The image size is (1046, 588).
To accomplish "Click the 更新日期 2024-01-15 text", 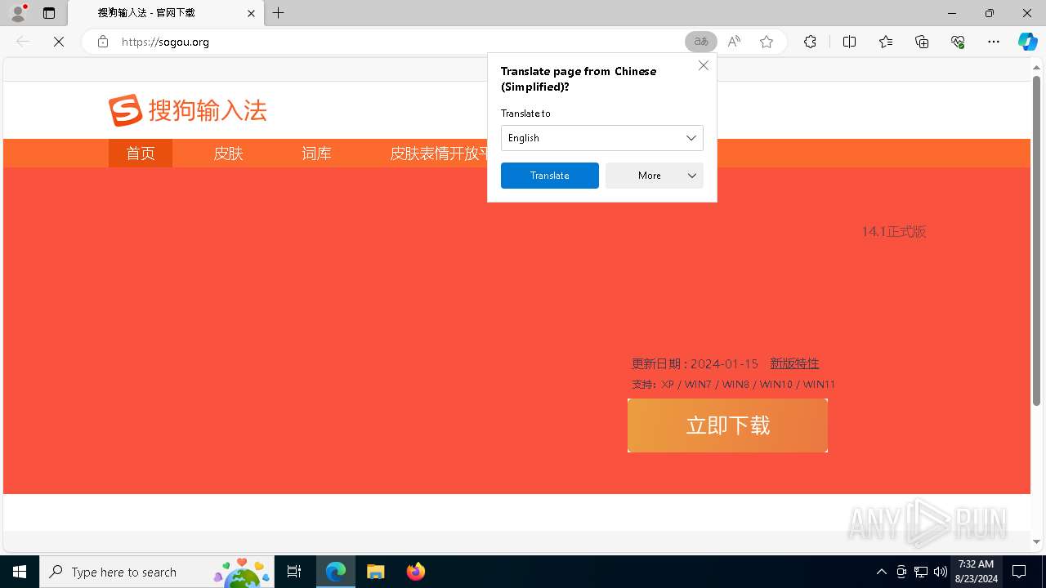I will pyautogui.click(x=695, y=363).
